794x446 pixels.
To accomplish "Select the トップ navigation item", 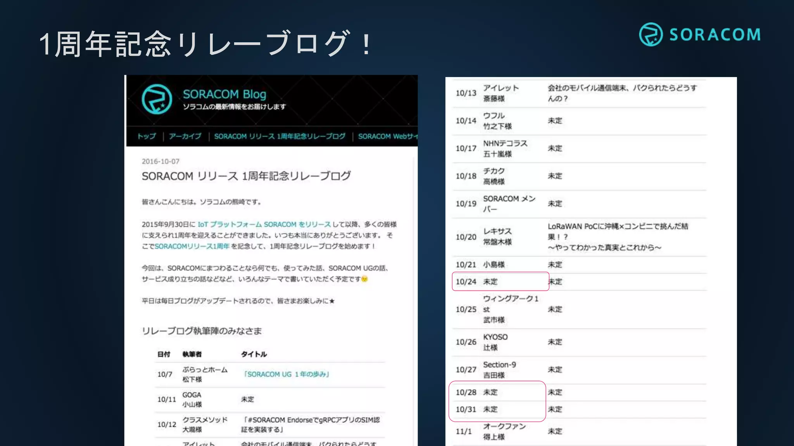I will tap(147, 136).
